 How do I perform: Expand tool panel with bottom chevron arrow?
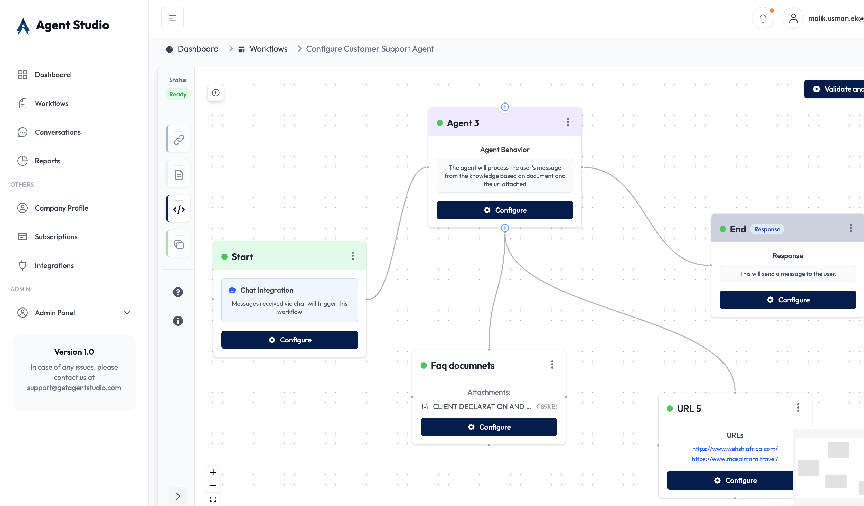(177, 496)
